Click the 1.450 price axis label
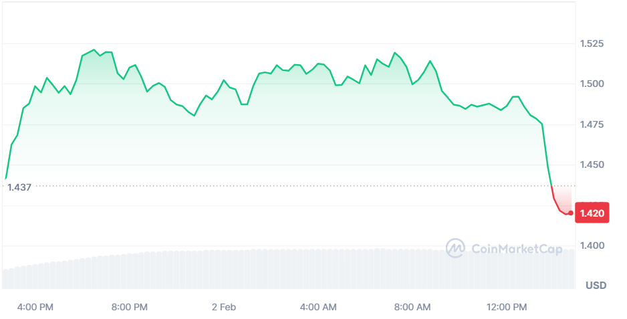This screenshot has height=319, width=627. coord(592,165)
